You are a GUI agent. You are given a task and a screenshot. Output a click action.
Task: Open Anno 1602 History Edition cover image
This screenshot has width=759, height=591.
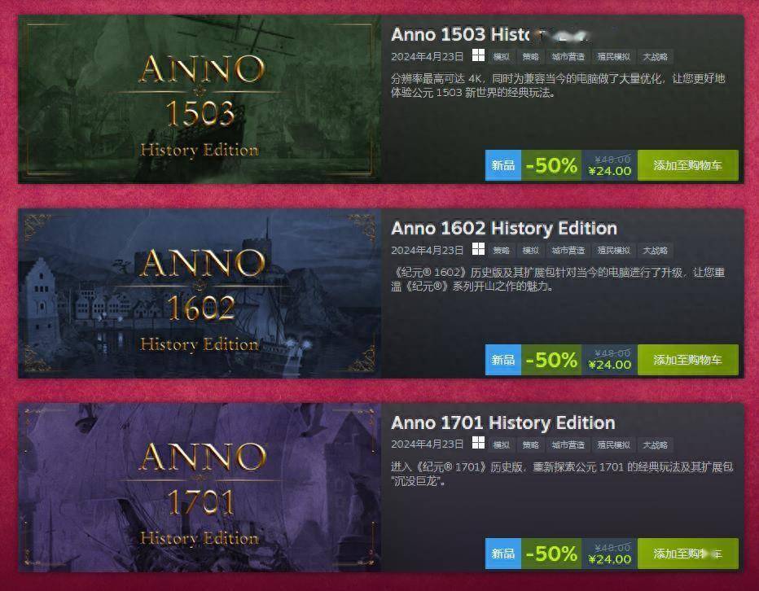[x=200, y=293]
